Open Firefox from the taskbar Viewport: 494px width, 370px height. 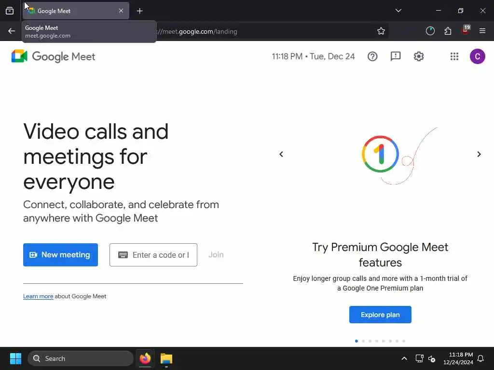[x=145, y=358]
